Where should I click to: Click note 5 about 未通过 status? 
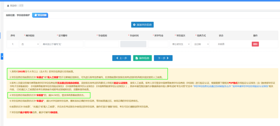pyautogui.click(x=74, y=101)
